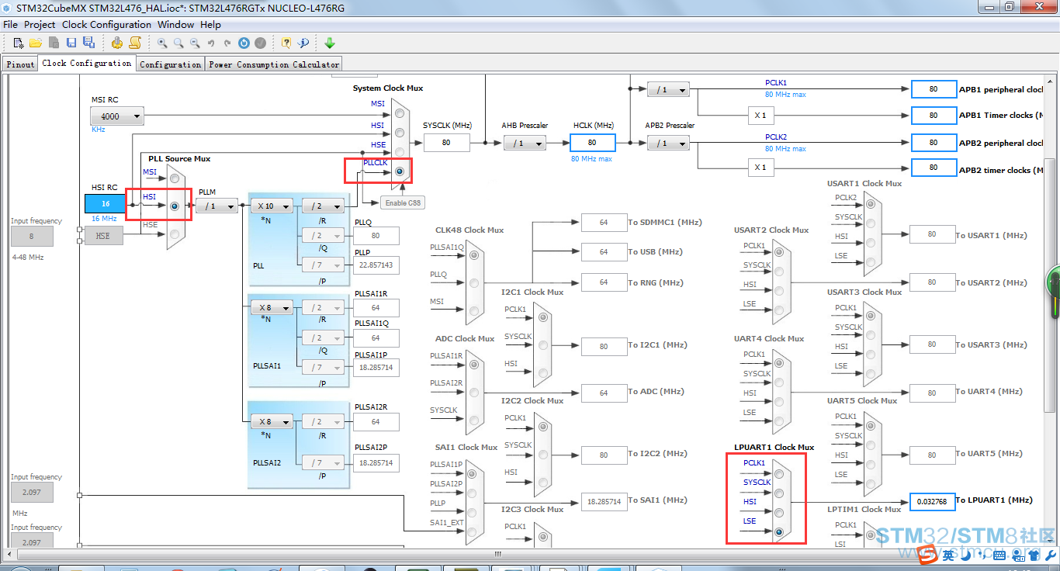Open the info speech-bubble toolbar icon
This screenshot has height=571, width=1060.
click(303, 43)
